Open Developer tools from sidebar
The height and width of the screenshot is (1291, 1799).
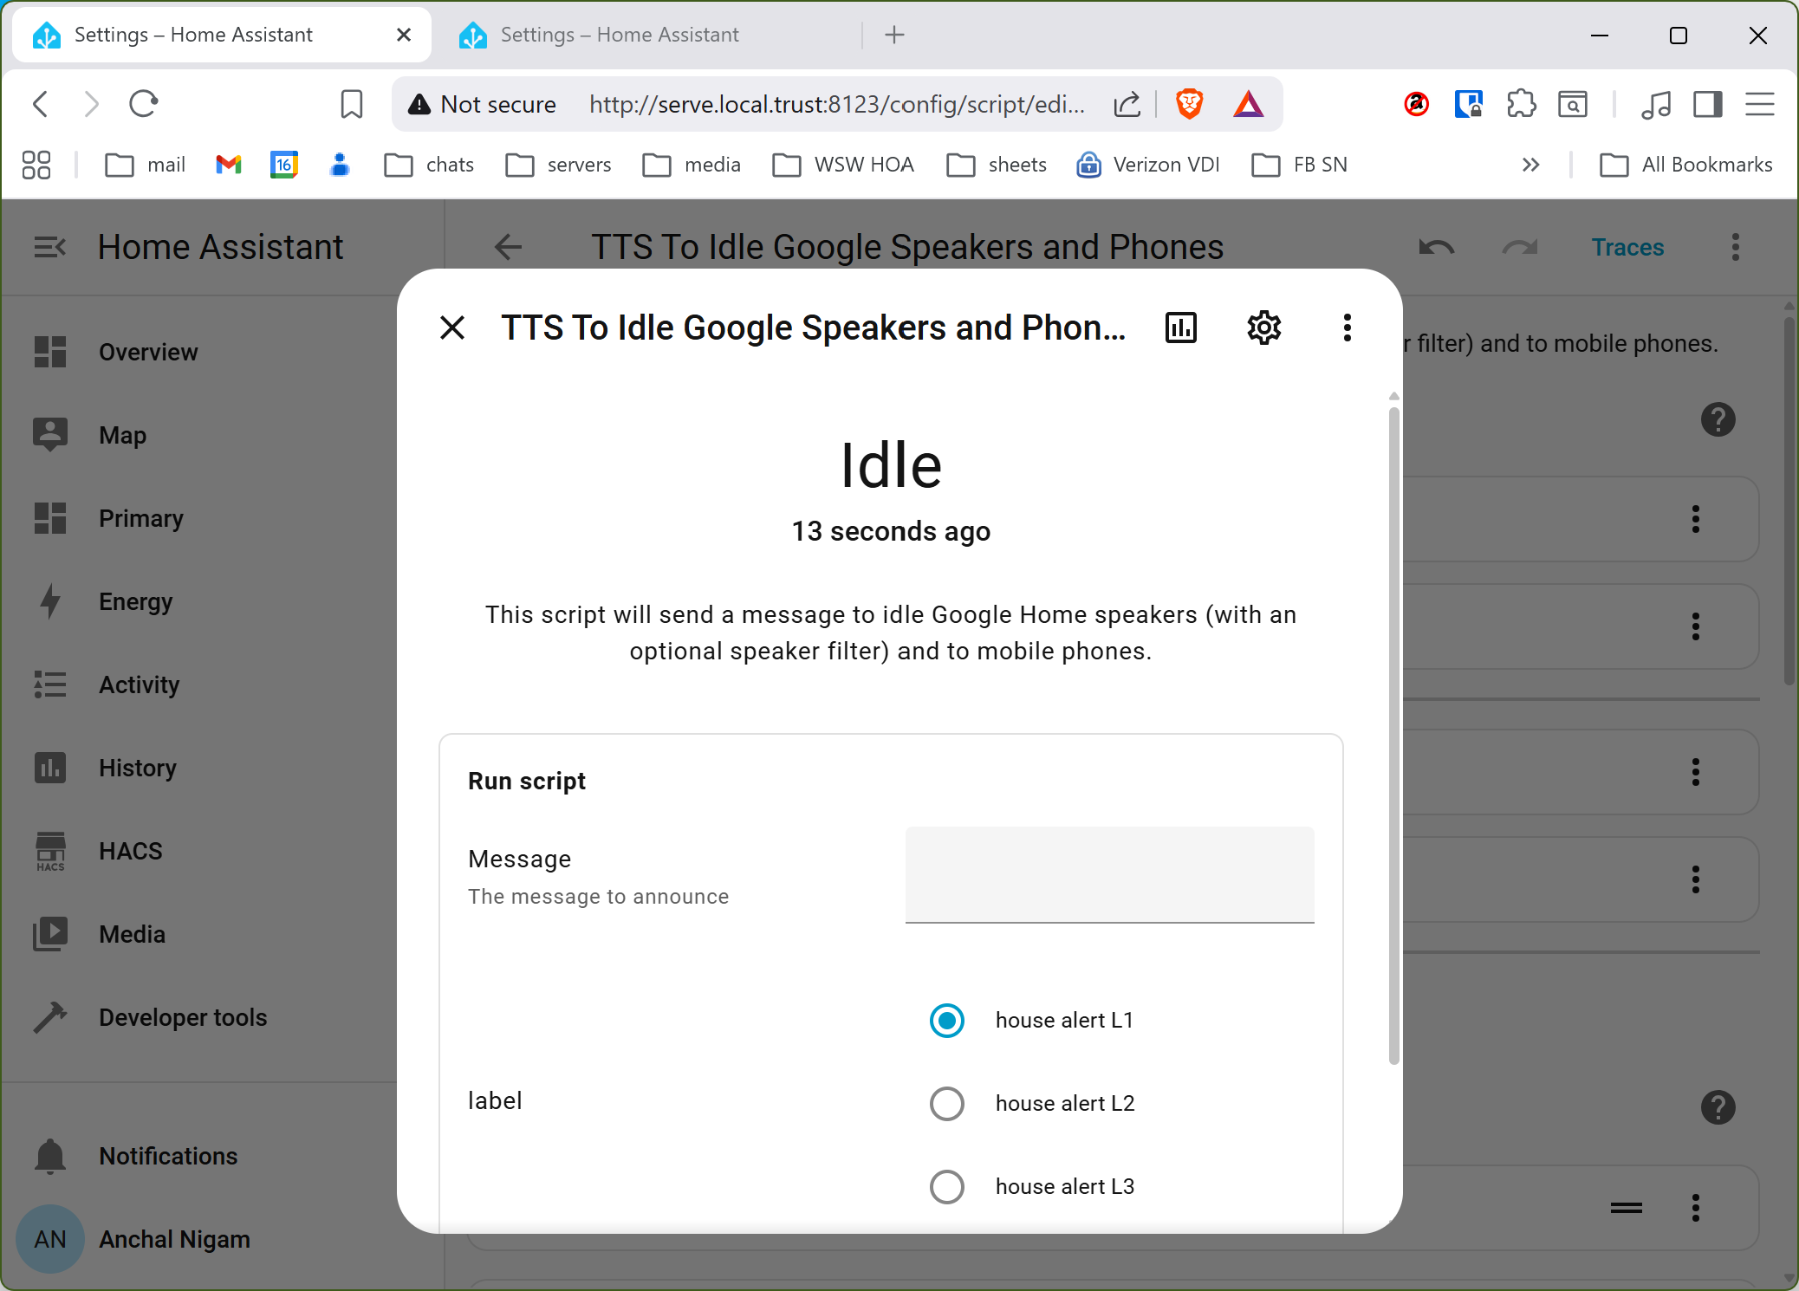pyautogui.click(x=182, y=1017)
